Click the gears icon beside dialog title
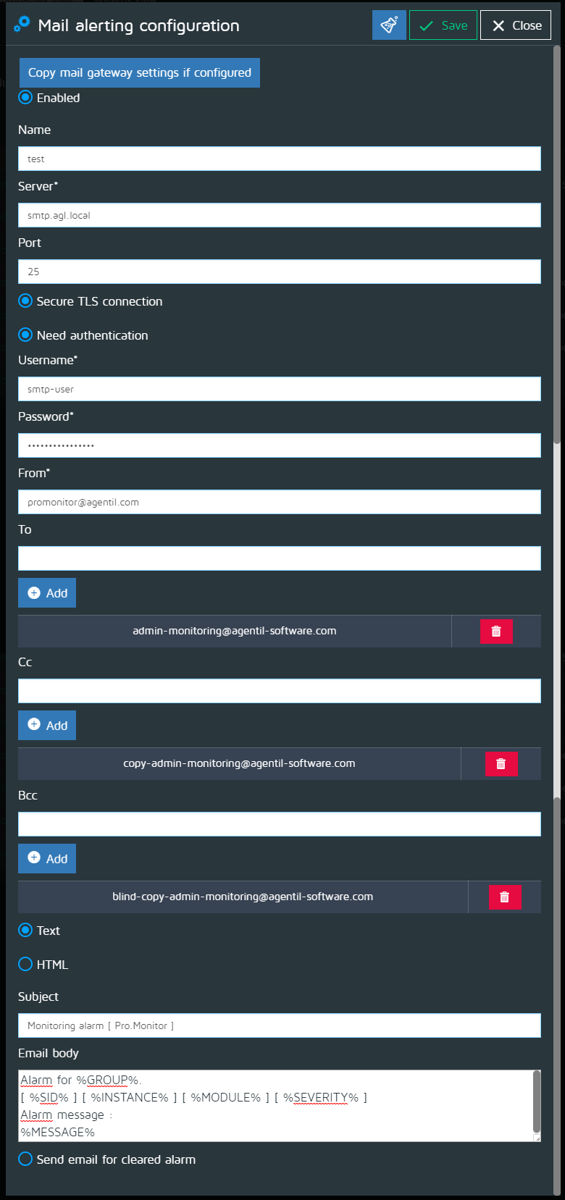The image size is (565, 1200). (x=22, y=25)
